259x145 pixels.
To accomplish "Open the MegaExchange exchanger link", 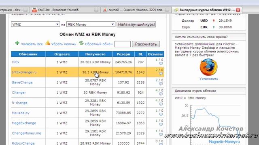I will 24,123.
